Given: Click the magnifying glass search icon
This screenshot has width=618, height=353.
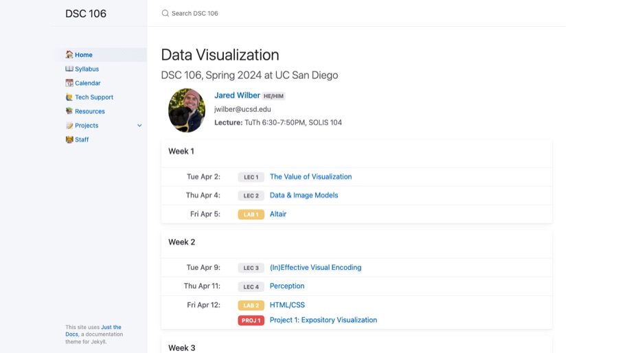Looking at the screenshot, I should [165, 14].
